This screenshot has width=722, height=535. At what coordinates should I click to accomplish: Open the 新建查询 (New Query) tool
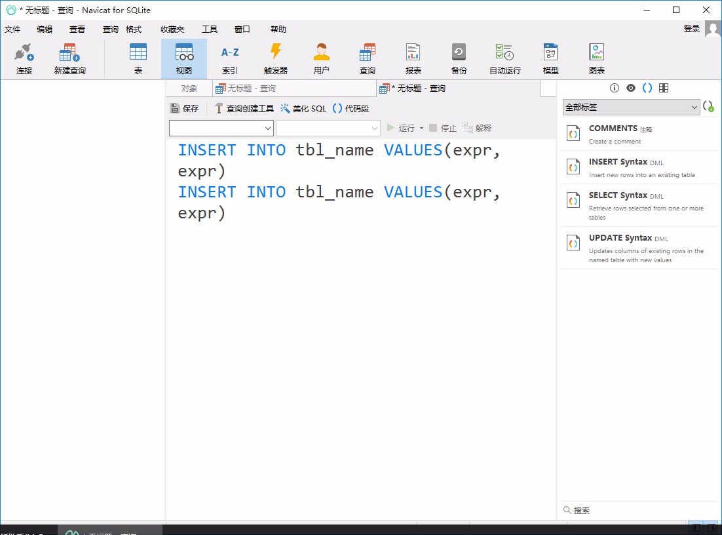69,58
